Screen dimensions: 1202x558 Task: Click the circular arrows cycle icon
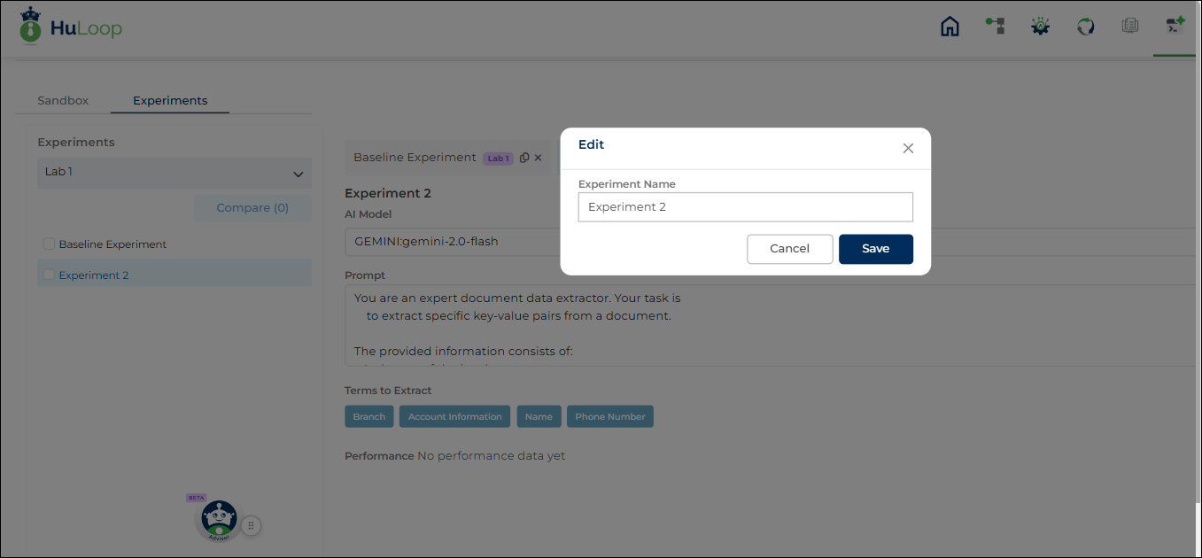[x=1085, y=27]
